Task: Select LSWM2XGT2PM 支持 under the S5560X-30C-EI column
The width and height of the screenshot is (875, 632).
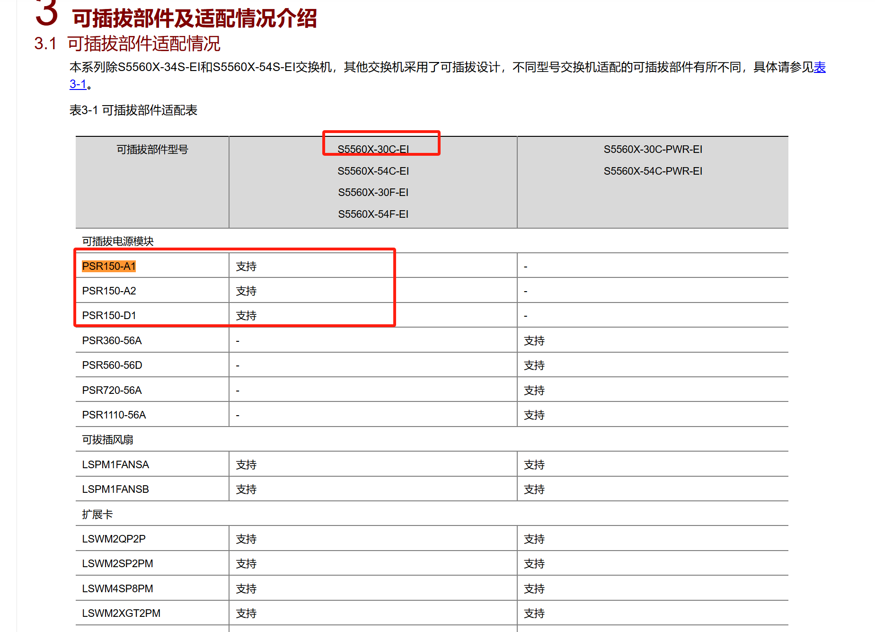Action: (x=246, y=614)
